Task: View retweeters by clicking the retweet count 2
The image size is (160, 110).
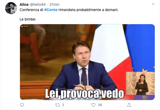Action: pyautogui.click(x=63, y=105)
